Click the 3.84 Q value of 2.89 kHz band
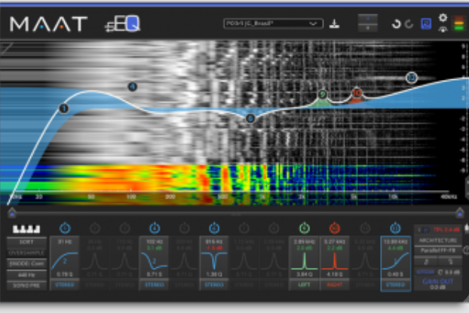This screenshot has width=469, height=313. (304, 274)
